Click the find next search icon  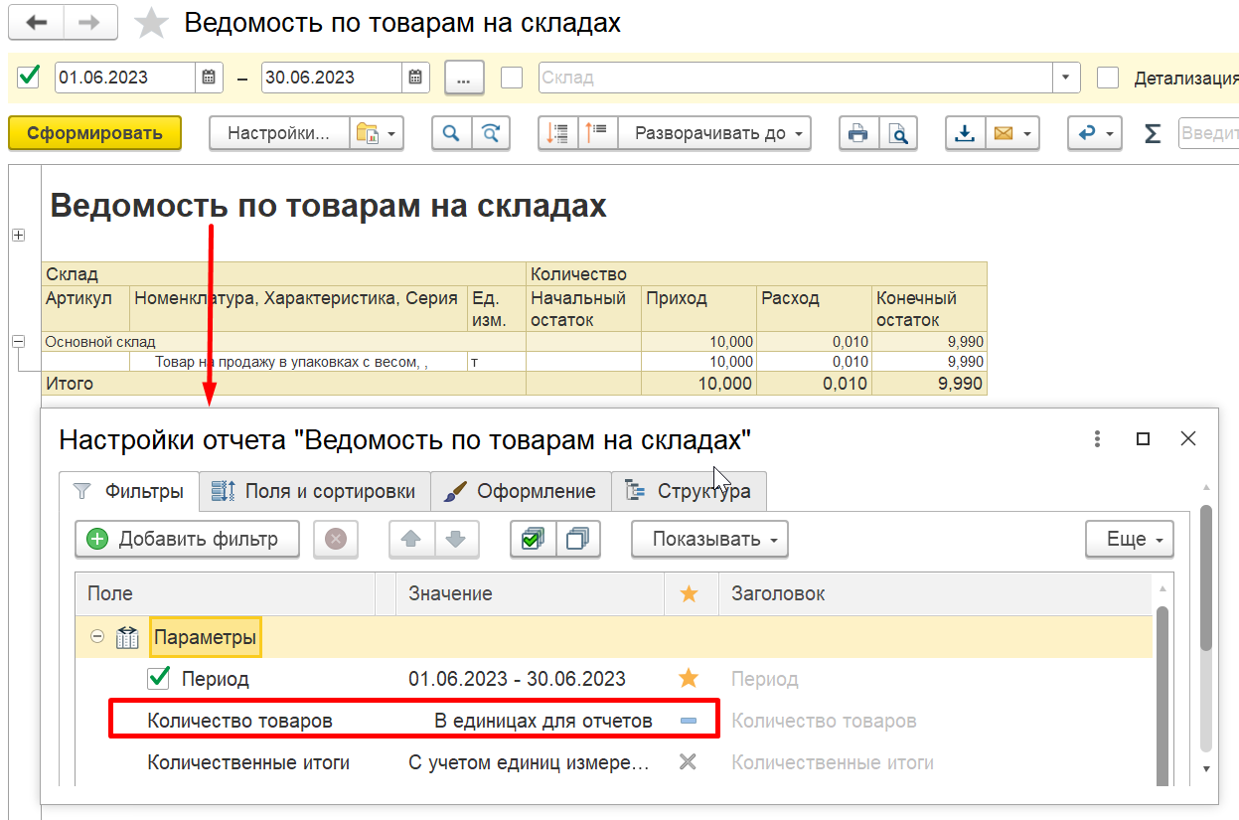[490, 133]
